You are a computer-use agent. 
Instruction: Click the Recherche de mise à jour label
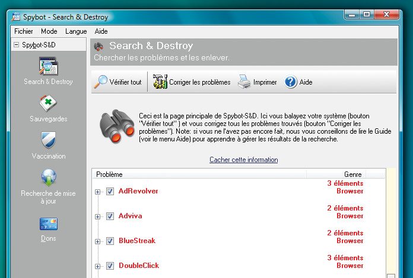tap(48, 197)
